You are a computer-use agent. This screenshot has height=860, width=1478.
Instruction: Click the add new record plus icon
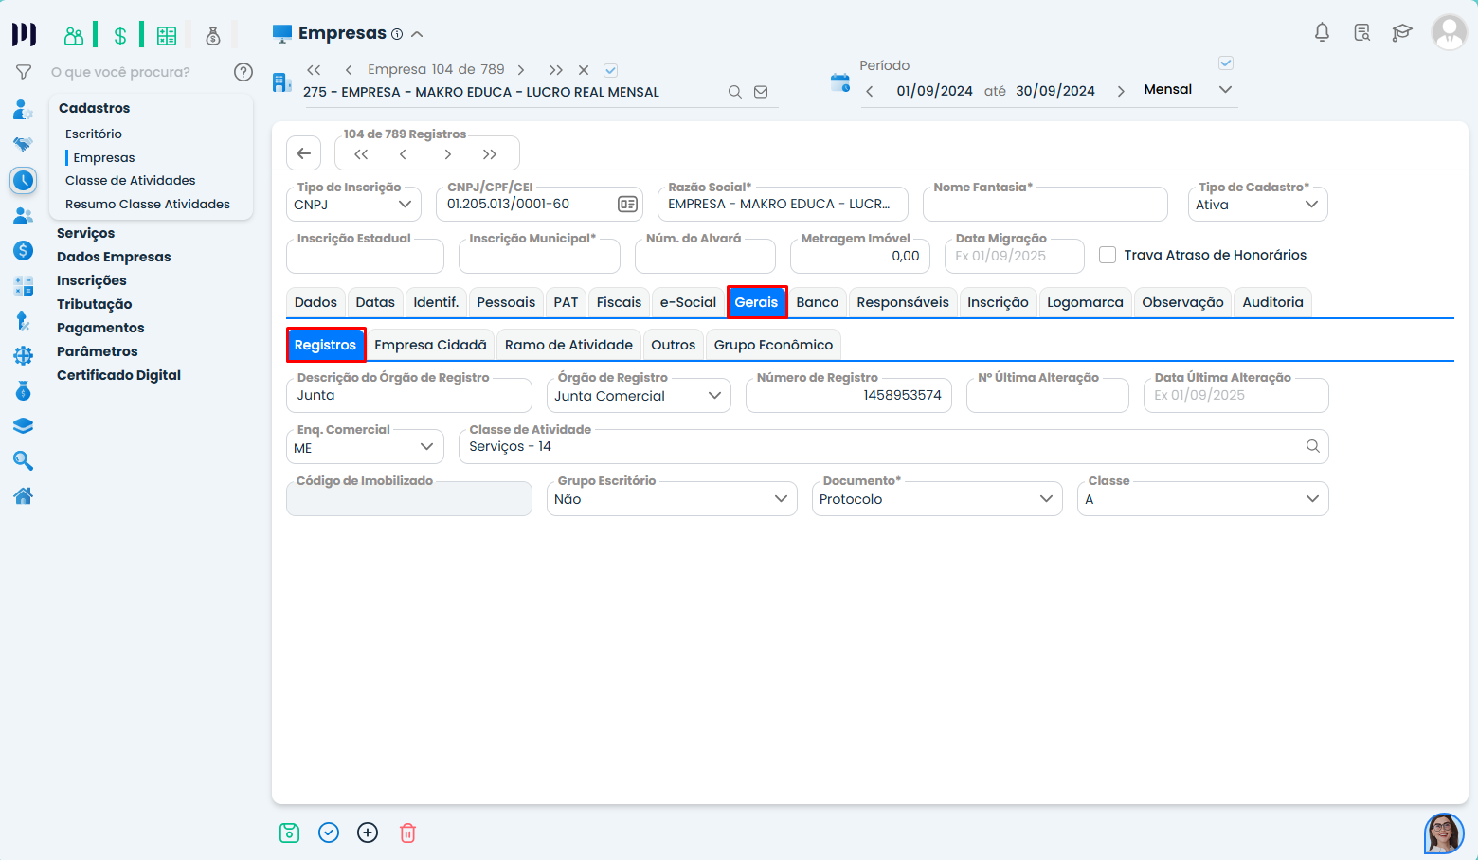(x=368, y=833)
